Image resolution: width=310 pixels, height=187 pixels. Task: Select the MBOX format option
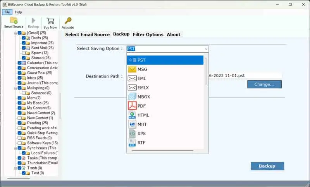point(165,97)
